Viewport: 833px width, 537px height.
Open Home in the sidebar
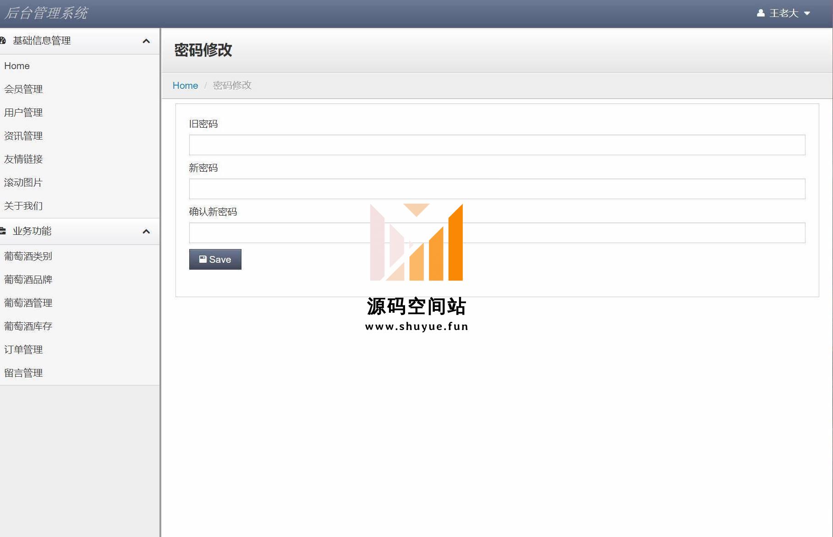(x=17, y=66)
